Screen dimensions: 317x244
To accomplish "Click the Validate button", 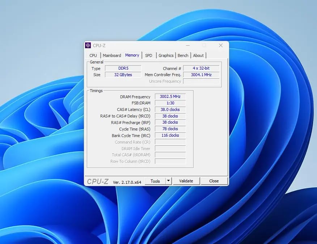I will click(186, 181).
